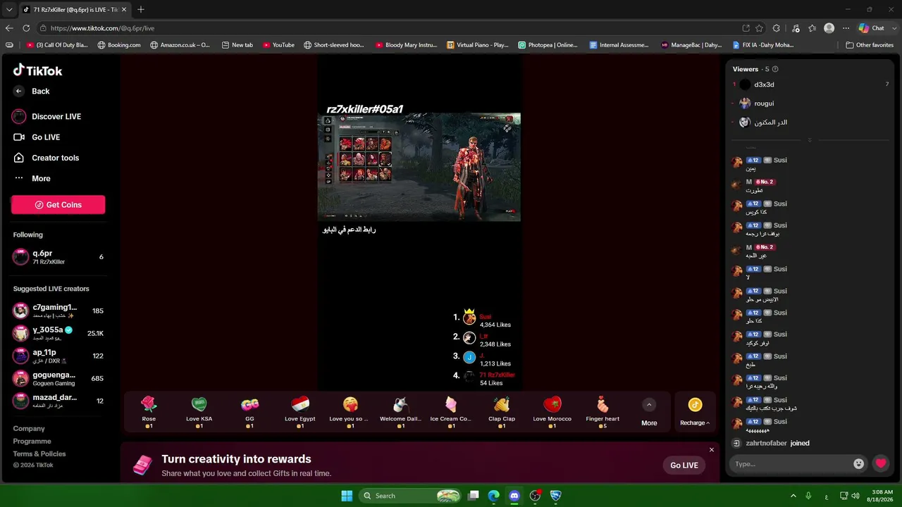Send the GG gift

click(x=249, y=412)
